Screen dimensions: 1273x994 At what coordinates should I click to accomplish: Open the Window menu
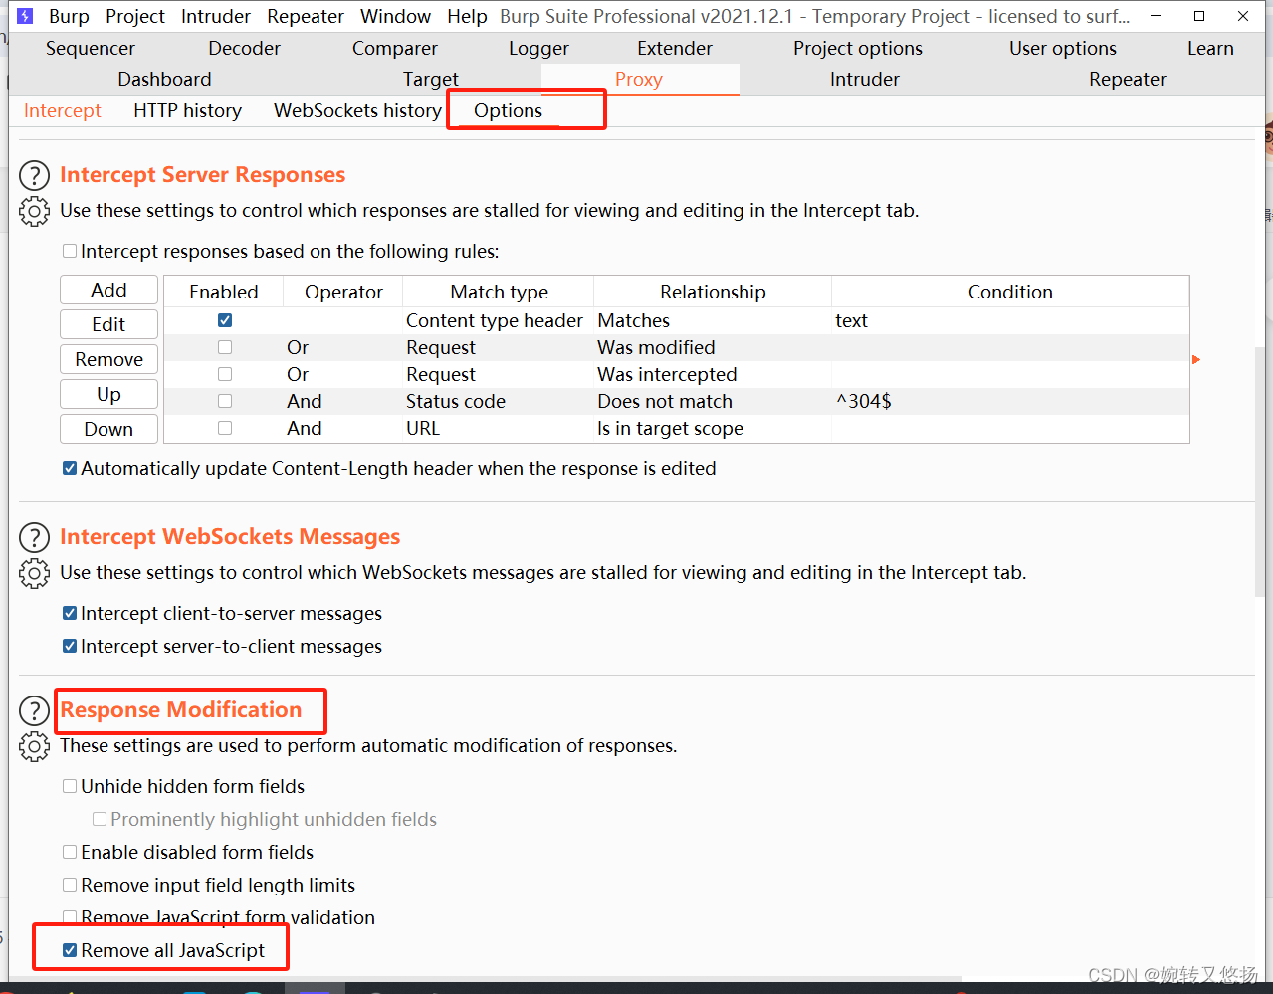[x=395, y=16]
